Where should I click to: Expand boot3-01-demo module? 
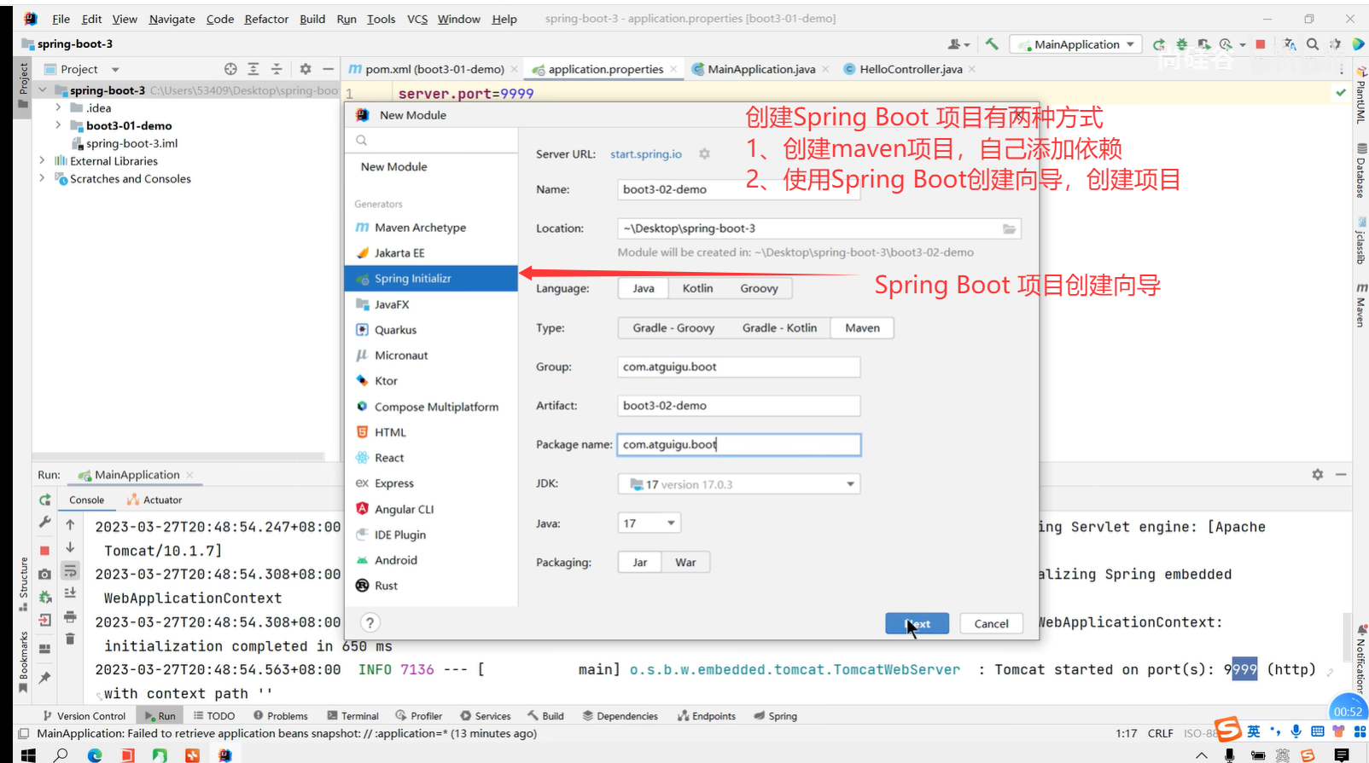(58, 125)
